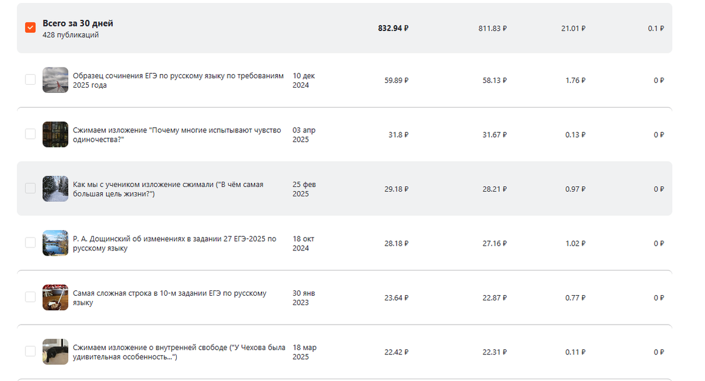The image size is (705, 381).
Task: Open article "Образец сочинения ЕГЭ по русскому языку"
Action: (x=178, y=81)
